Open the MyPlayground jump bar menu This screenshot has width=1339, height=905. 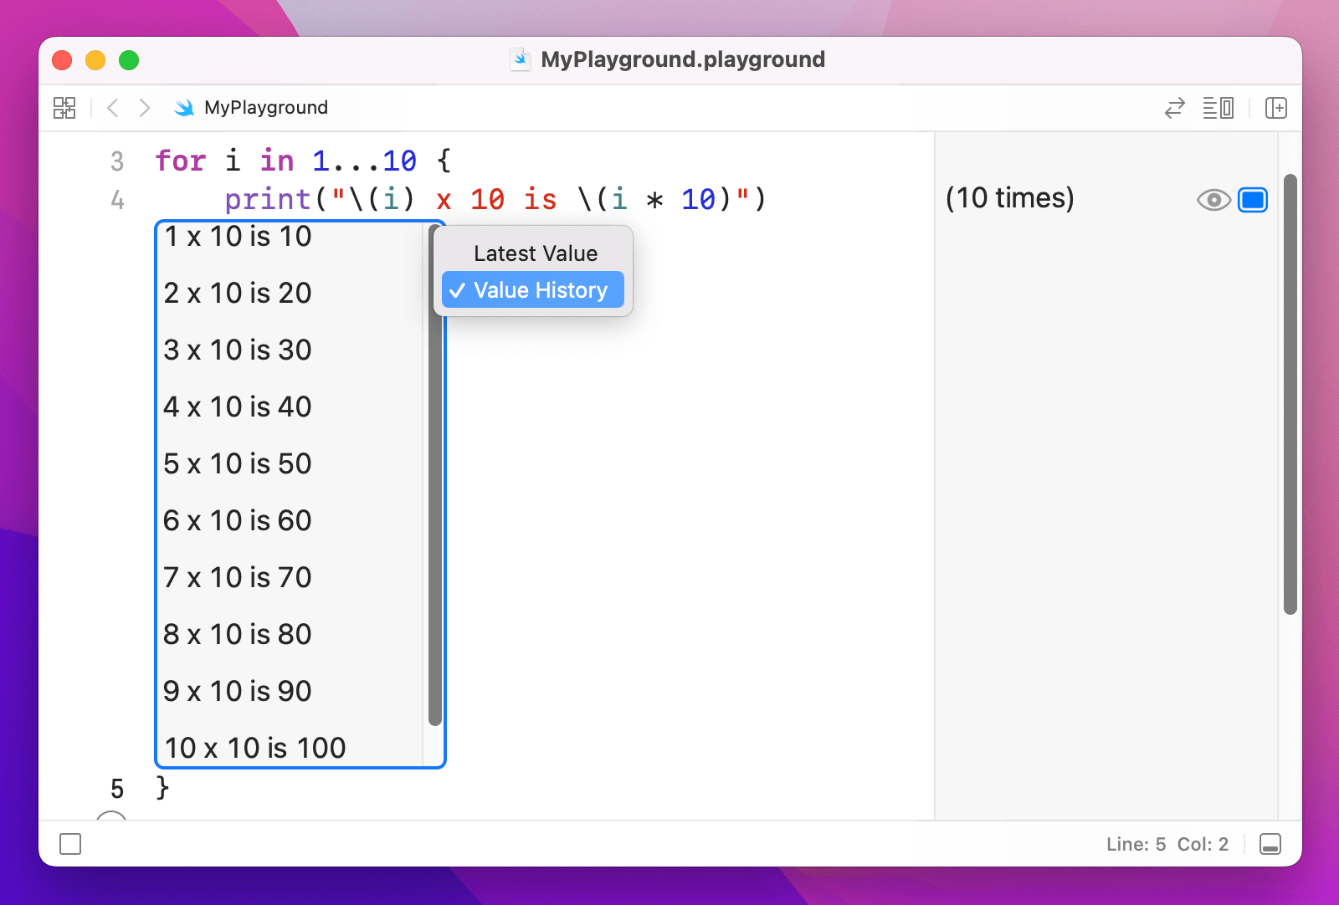tap(266, 107)
